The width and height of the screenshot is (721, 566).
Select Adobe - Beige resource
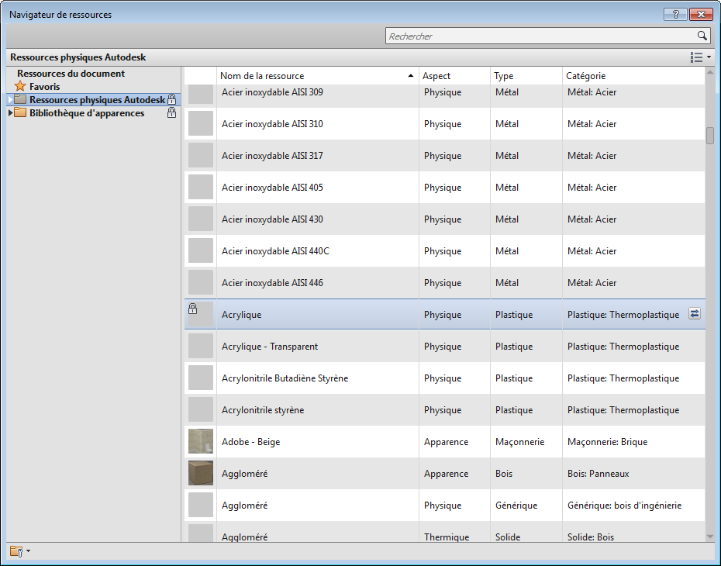click(x=250, y=441)
